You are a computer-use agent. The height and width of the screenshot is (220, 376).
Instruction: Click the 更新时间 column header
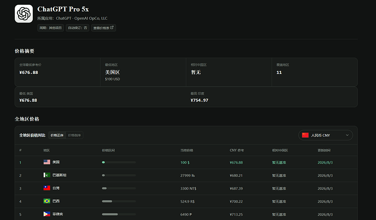(324, 150)
